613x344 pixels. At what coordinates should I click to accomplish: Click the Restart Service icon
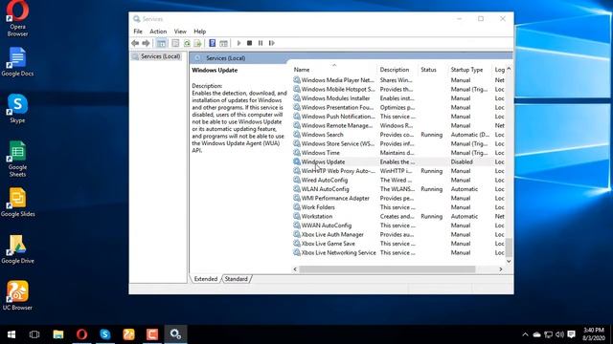(x=272, y=43)
